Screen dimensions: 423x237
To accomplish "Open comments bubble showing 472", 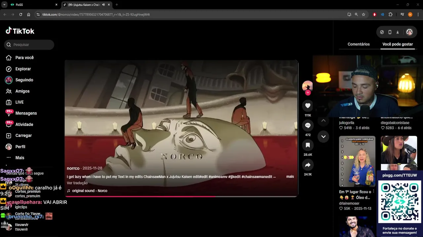I will pyautogui.click(x=308, y=125).
